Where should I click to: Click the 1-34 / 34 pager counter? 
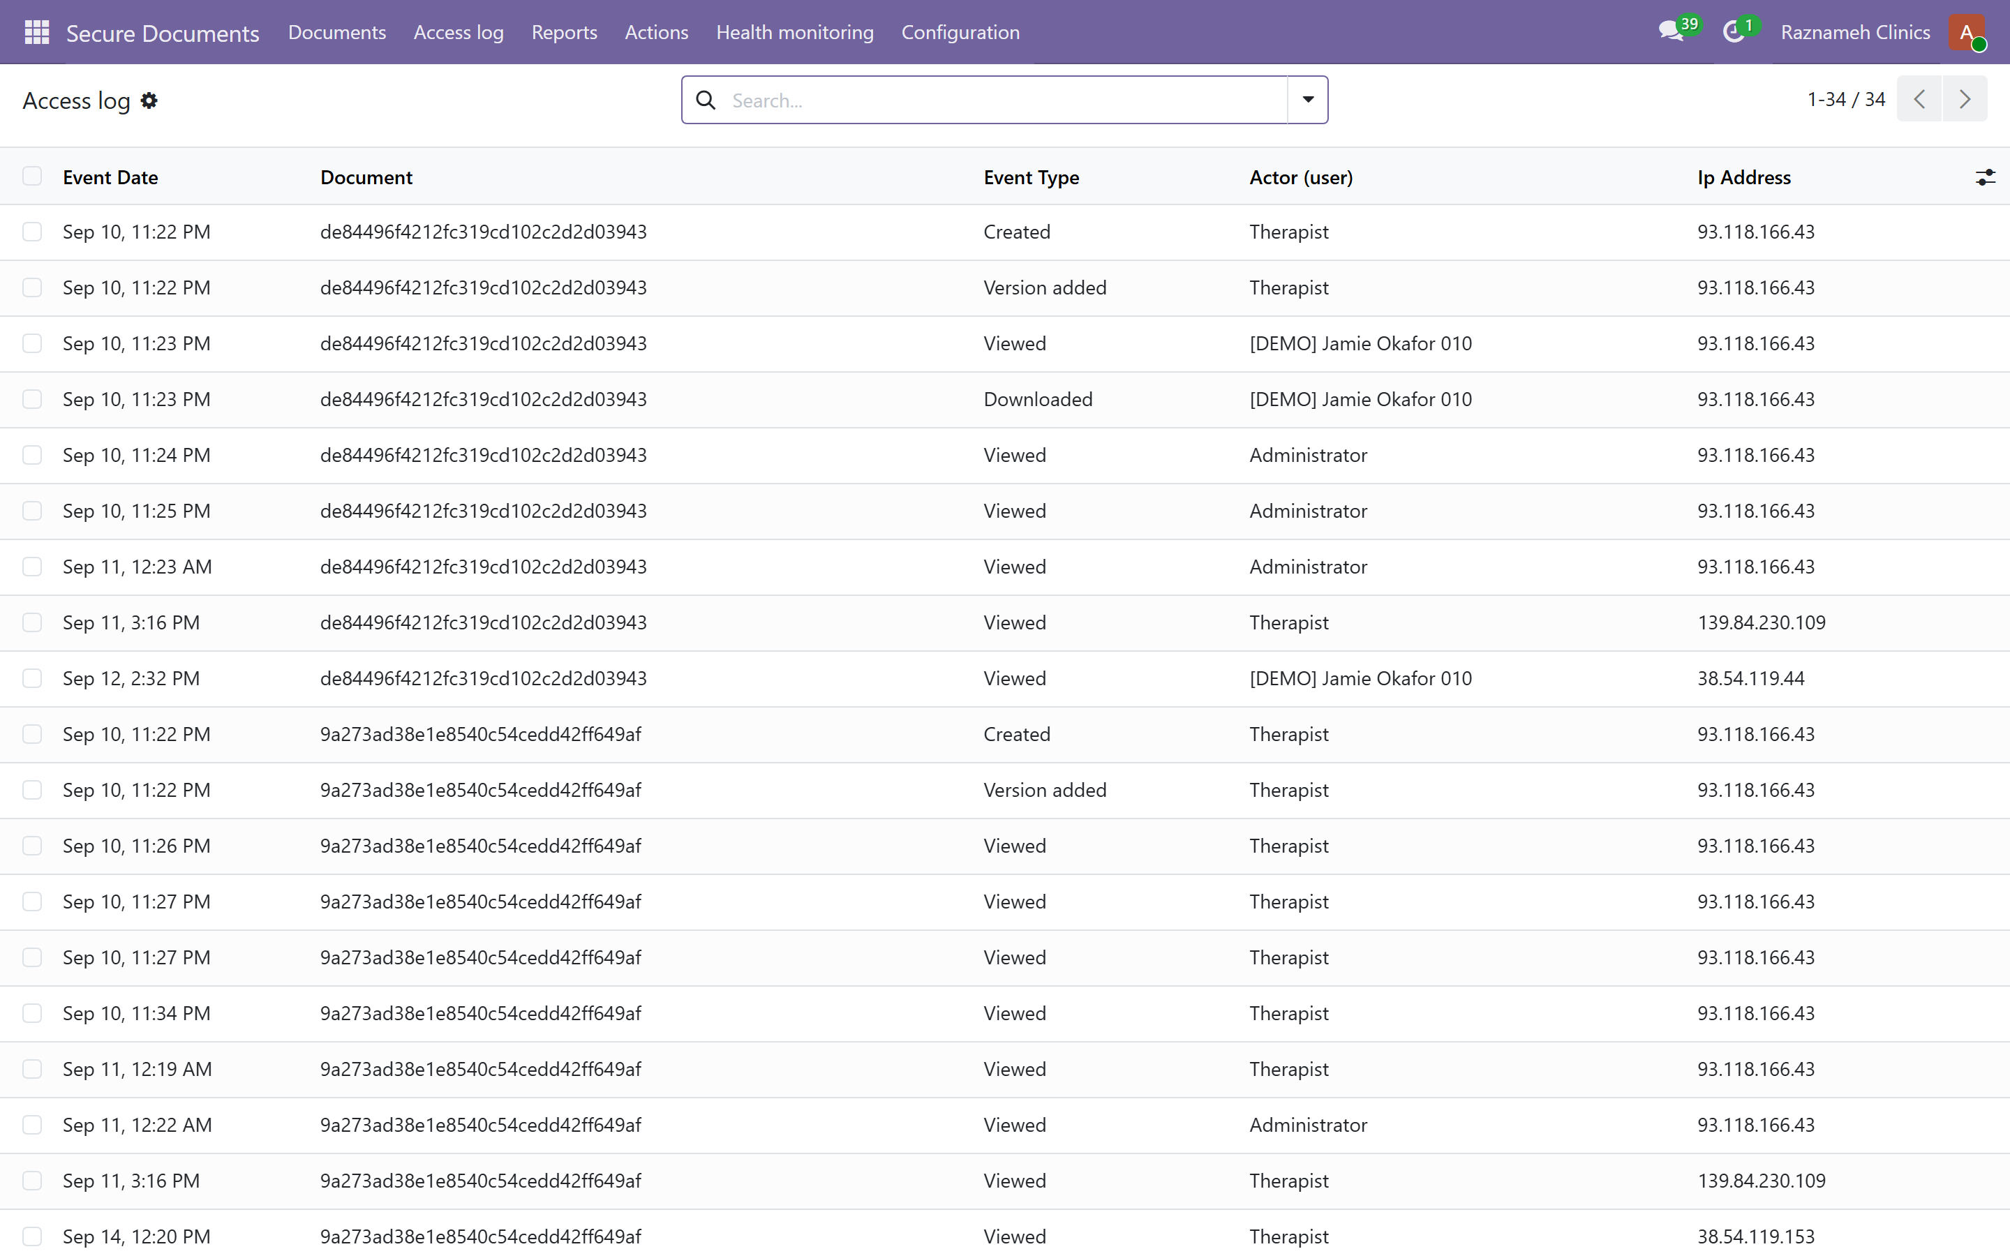pyautogui.click(x=1845, y=100)
